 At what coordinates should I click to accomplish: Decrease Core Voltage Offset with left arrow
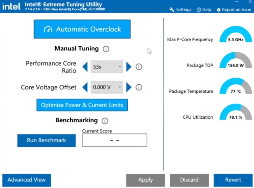85,87
